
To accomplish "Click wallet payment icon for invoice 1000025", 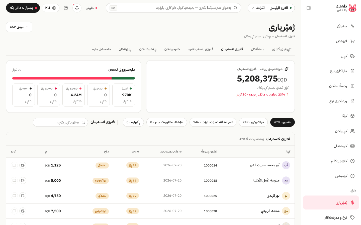I will (x=23, y=196).
